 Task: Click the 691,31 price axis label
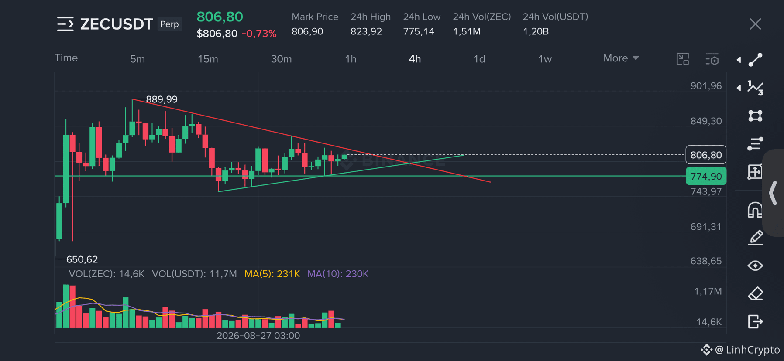pos(706,227)
